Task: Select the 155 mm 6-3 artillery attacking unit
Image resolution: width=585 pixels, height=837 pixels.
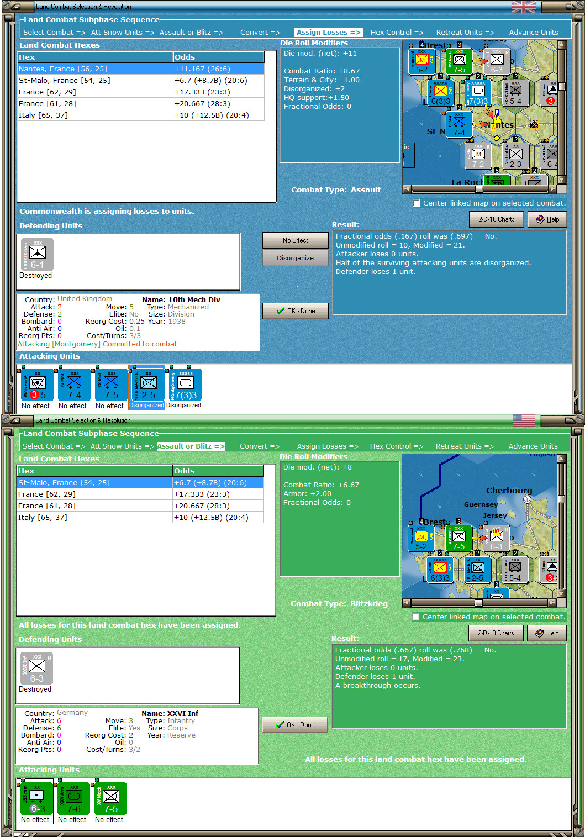Action: [35, 798]
